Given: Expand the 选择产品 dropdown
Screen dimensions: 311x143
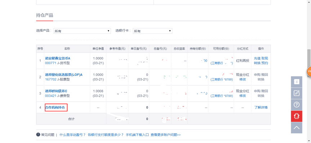Looking at the screenshot, I should tap(82, 31).
